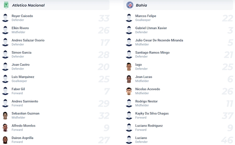Select Kayky Da Silva Chagas name
235x145 pixels.
(x=152, y=114)
